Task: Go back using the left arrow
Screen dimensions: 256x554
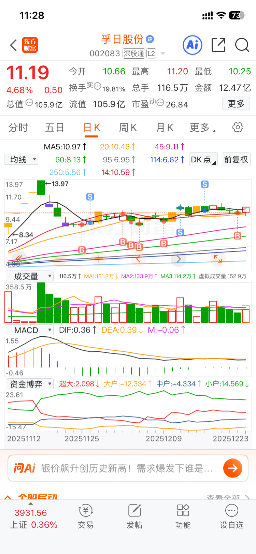Action: pos(13,45)
